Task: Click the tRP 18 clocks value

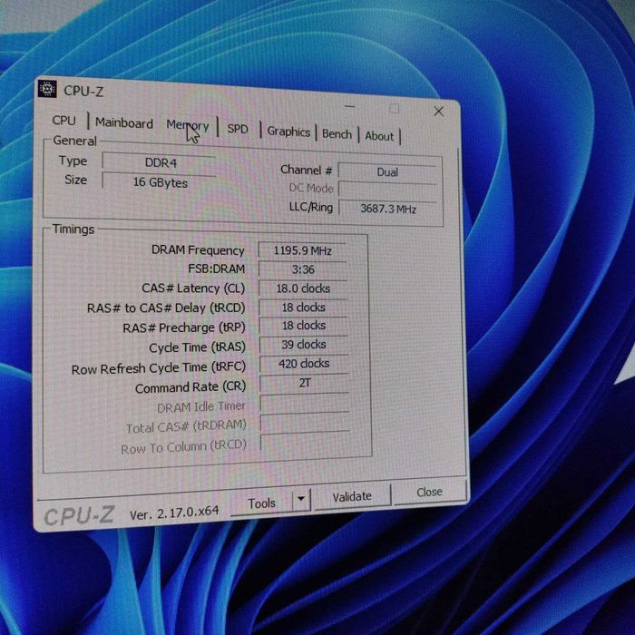Action: click(303, 326)
